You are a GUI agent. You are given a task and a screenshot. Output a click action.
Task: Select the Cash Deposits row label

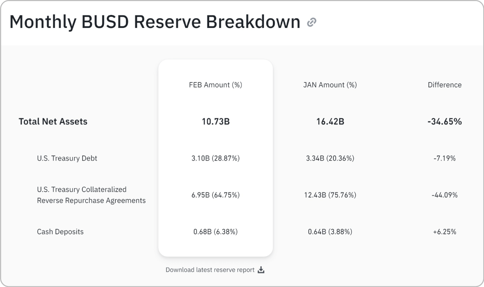(60, 231)
